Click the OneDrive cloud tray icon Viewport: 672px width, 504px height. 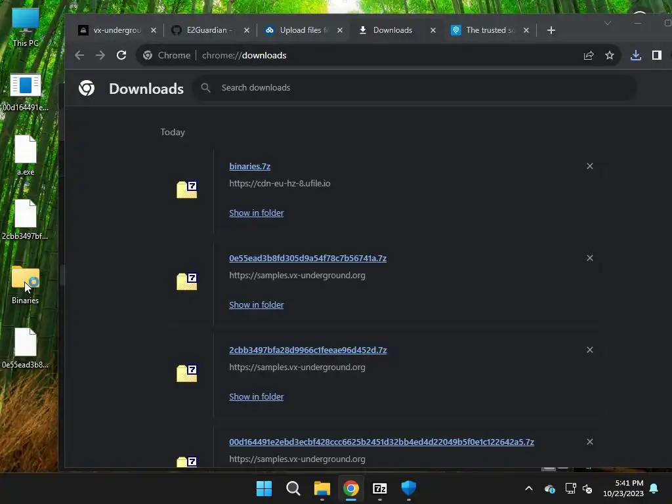click(x=550, y=488)
